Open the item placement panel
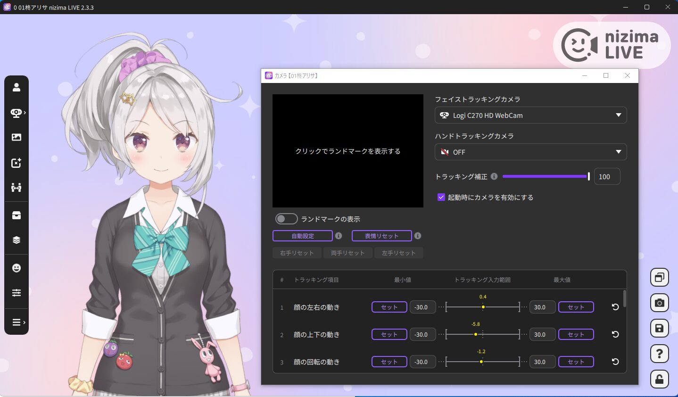678x397 pixels. tap(17, 163)
